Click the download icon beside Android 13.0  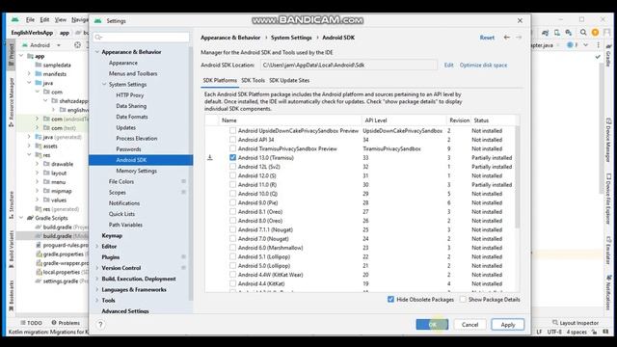coord(210,158)
